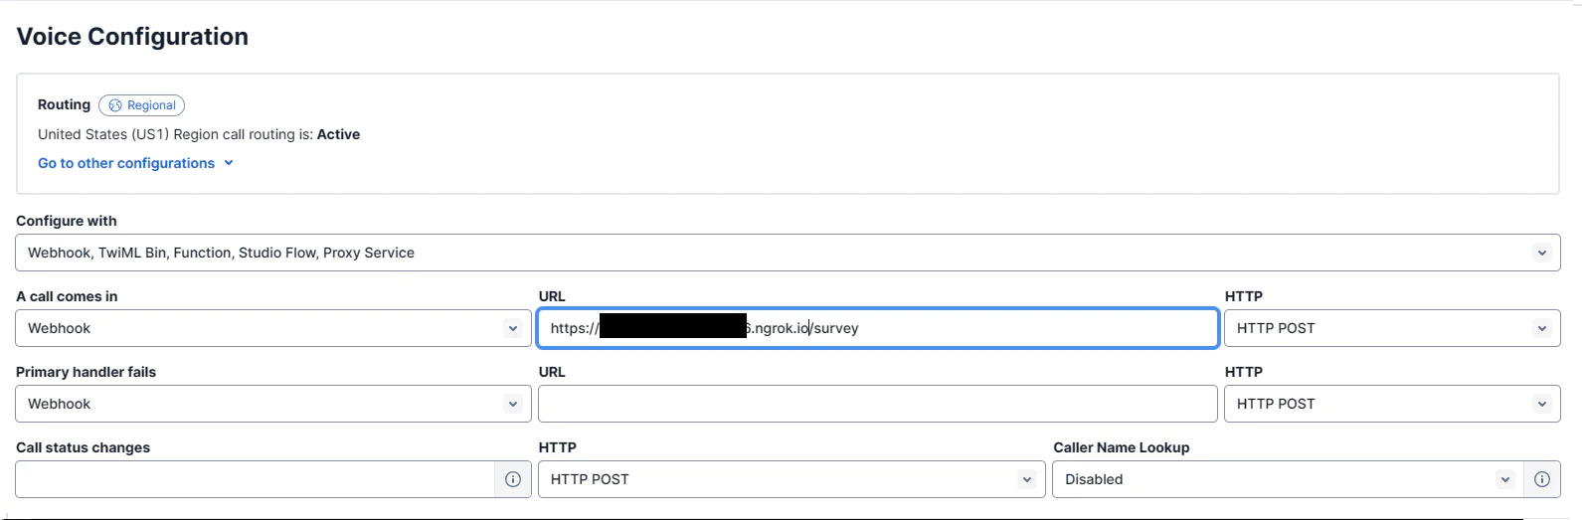This screenshot has width=1582, height=520.
Task: Click the Configure with label
Action: point(67,221)
